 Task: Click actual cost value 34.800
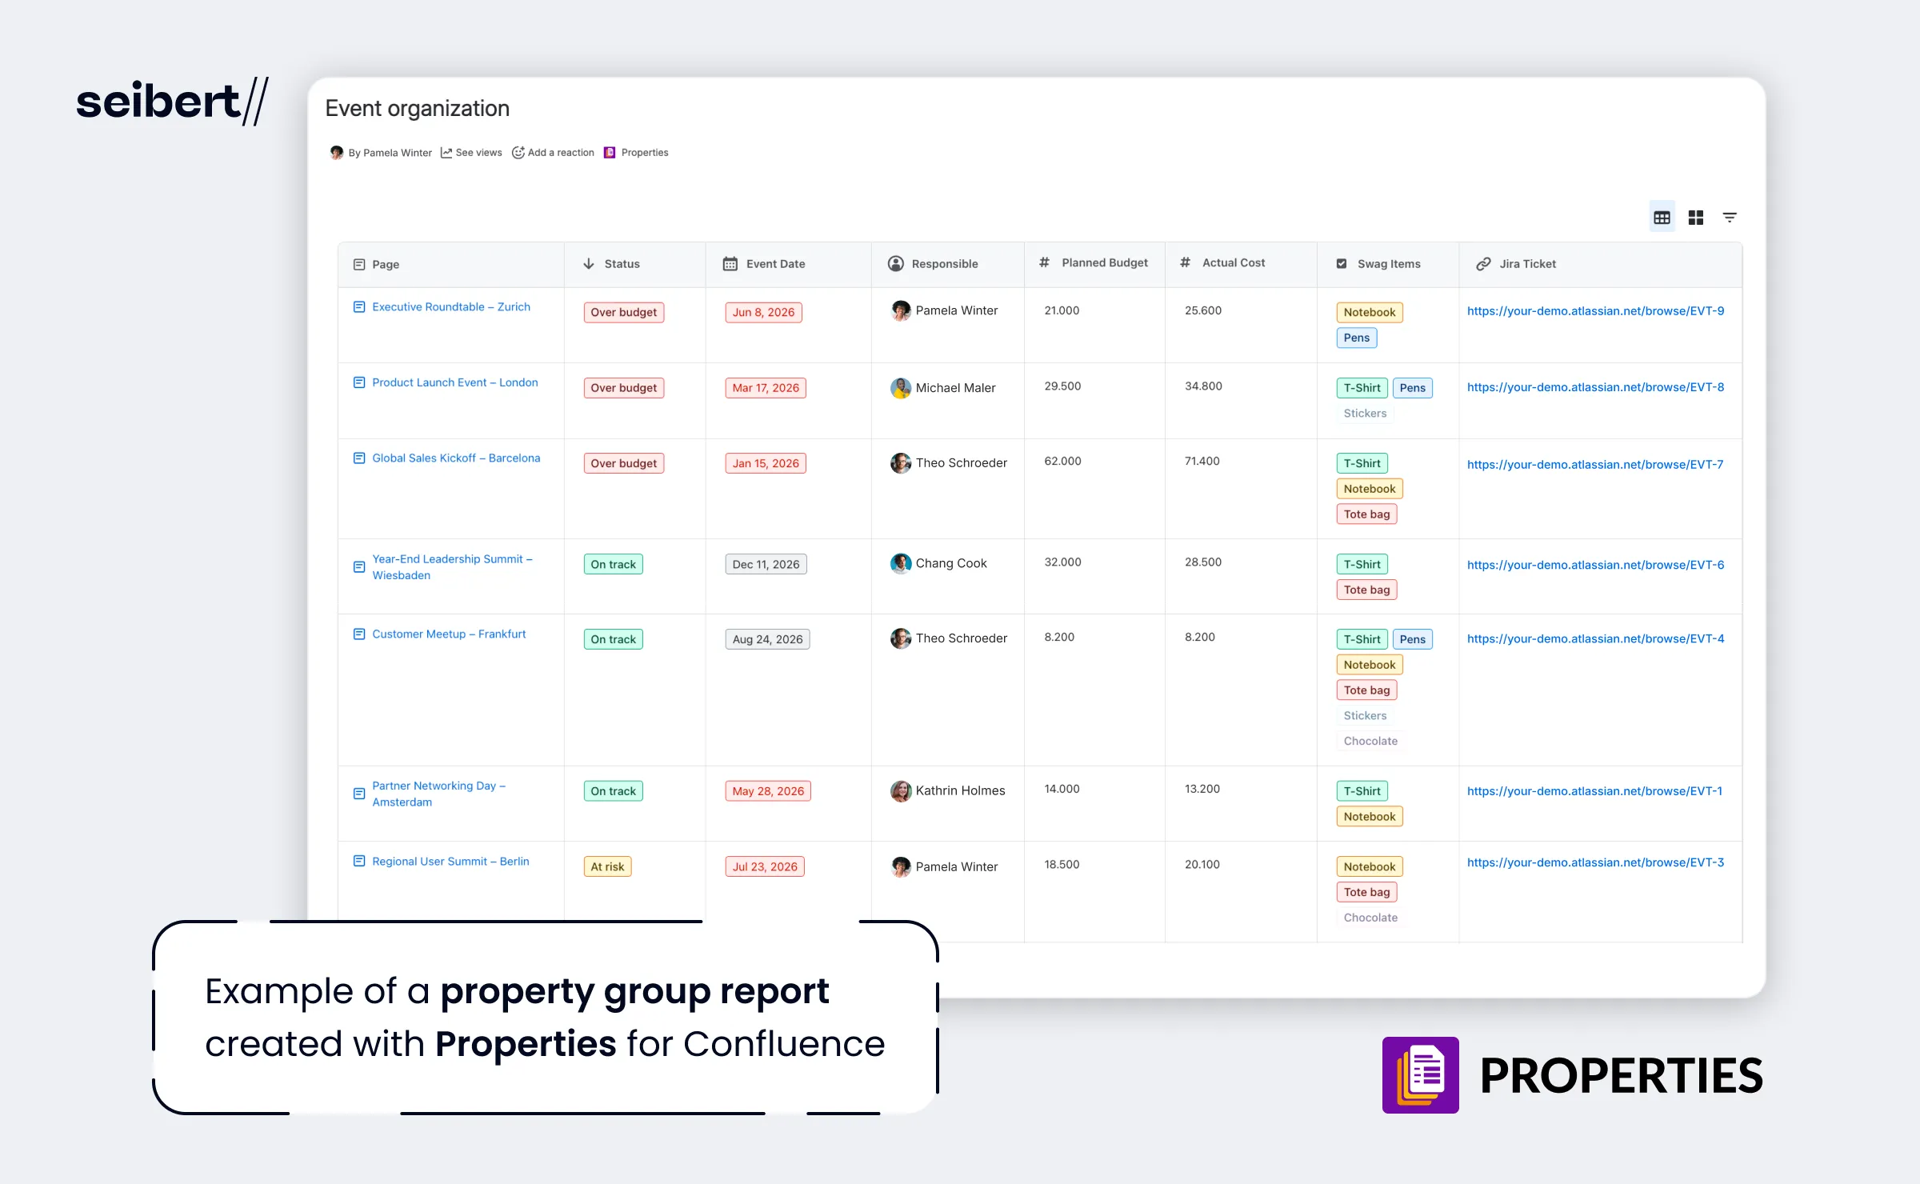1203,386
